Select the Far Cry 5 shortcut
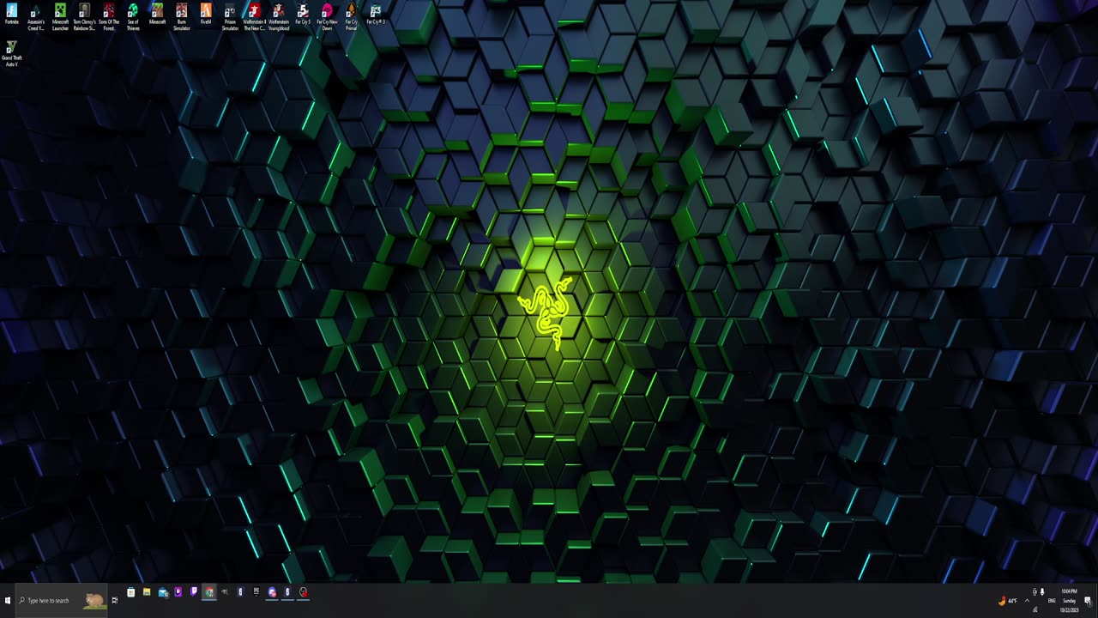1098x618 pixels. pos(303,15)
